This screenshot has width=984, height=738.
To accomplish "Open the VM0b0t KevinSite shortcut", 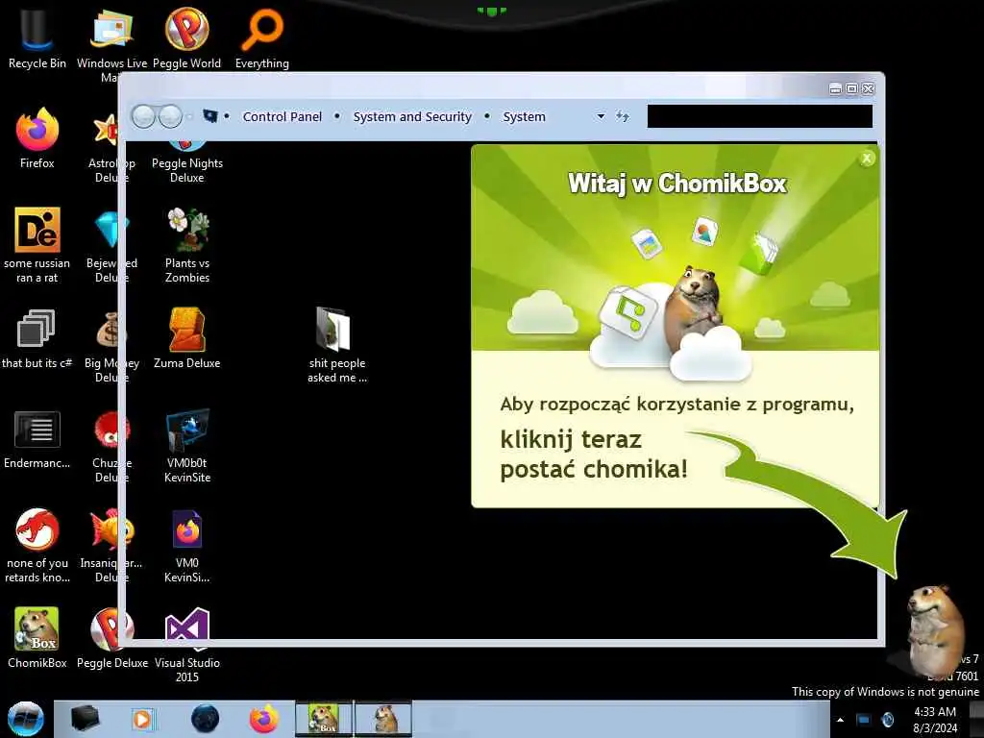I will point(187,446).
